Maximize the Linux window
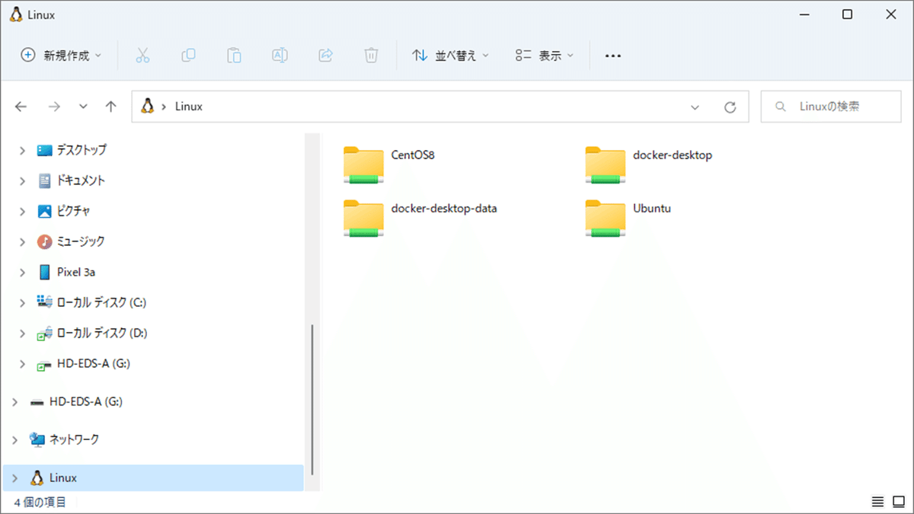The height and width of the screenshot is (514, 914). (847, 14)
